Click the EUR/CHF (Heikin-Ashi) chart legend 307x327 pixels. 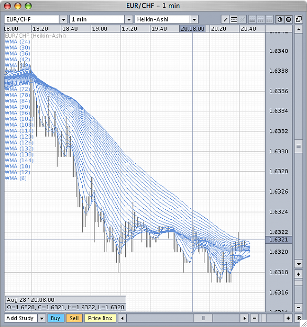click(x=35, y=36)
